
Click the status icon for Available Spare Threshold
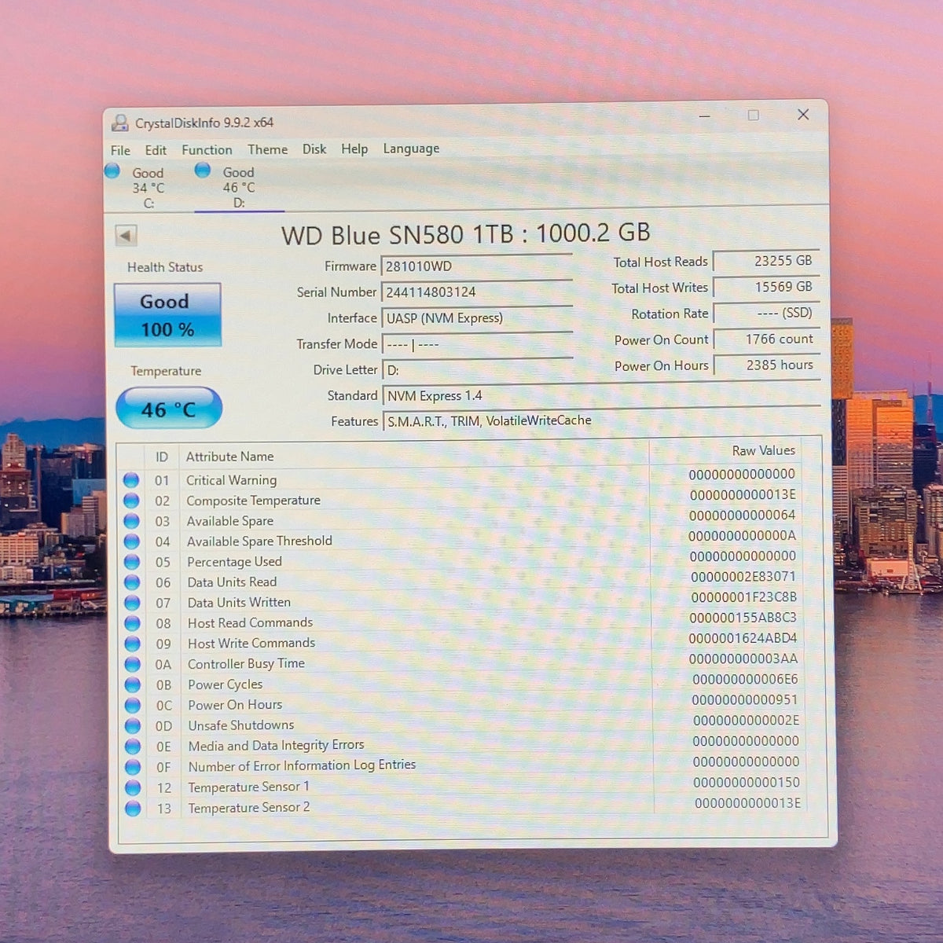[131, 541]
